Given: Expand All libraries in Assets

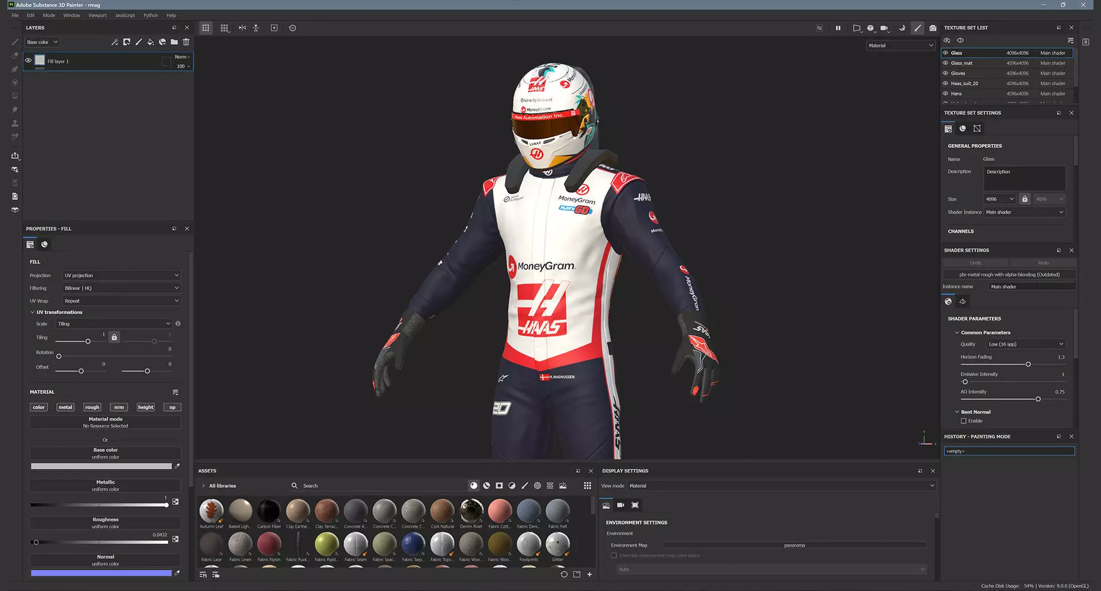Looking at the screenshot, I should coord(204,486).
